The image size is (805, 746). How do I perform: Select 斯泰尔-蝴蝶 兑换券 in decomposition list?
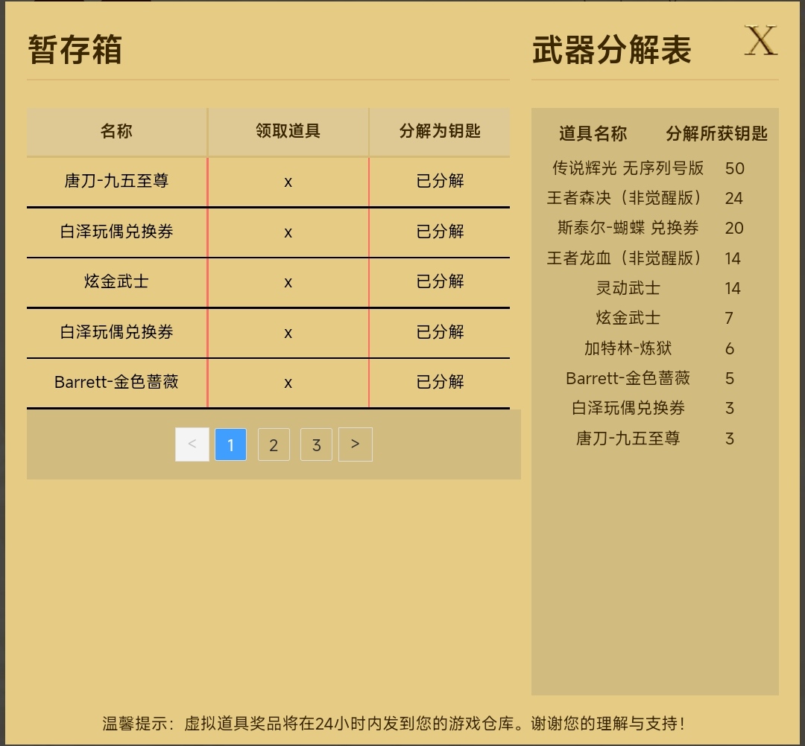click(628, 228)
